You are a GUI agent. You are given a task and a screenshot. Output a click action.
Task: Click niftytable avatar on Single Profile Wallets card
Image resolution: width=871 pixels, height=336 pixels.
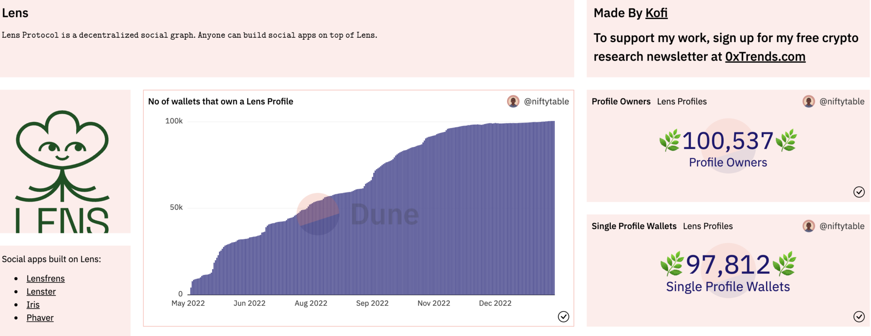tap(808, 226)
